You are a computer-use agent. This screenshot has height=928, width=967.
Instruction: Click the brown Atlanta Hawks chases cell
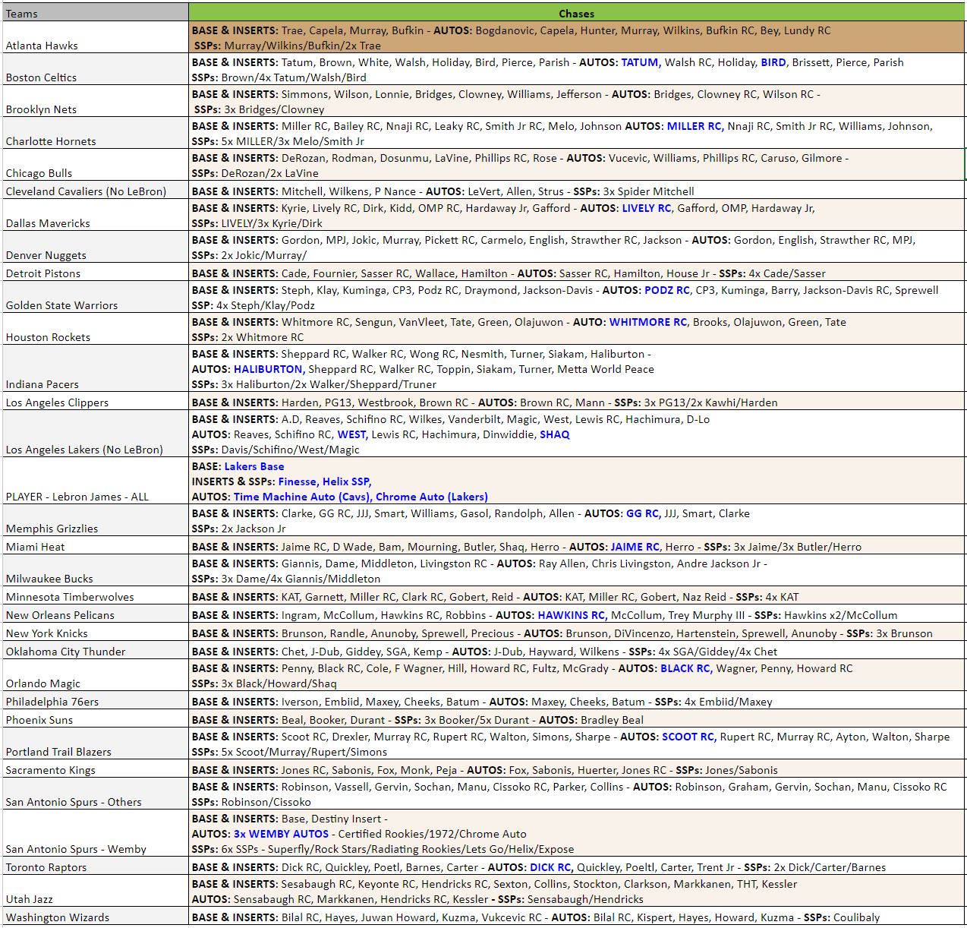(576, 38)
